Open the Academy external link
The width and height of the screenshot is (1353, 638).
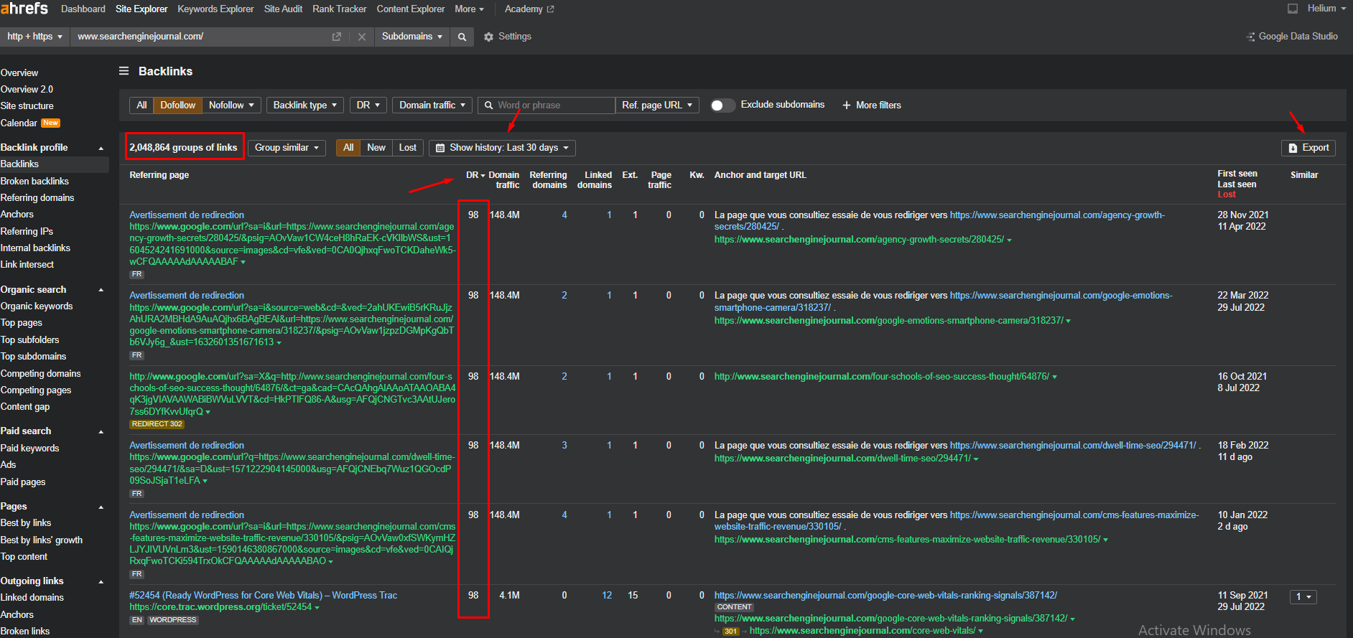[529, 9]
